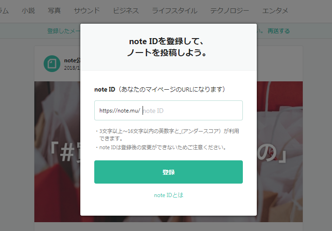Open the note IDとは help link
The width and height of the screenshot is (332, 231).
coord(169,195)
